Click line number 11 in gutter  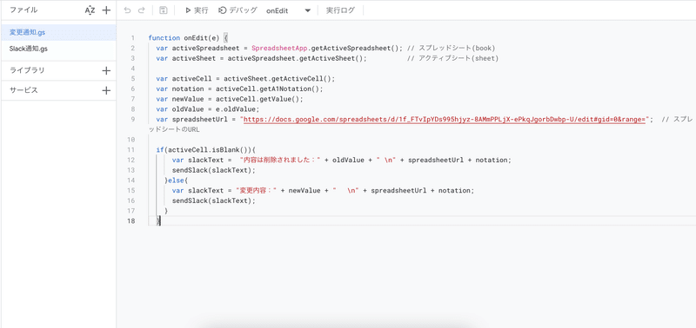coord(131,149)
